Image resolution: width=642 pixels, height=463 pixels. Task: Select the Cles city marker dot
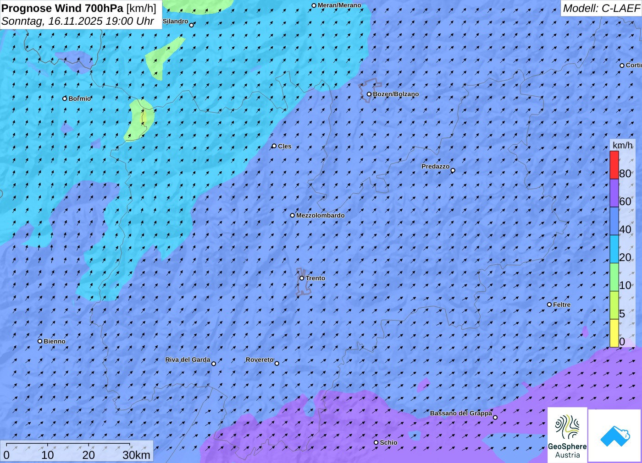pos(274,146)
